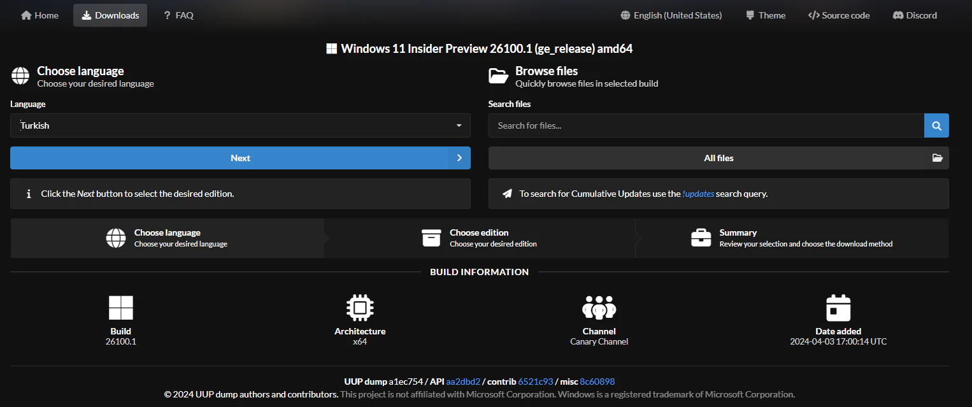Viewport: 972px width, 407px height.
Task: Click the UUP dump source code link
Action: click(x=838, y=15)
